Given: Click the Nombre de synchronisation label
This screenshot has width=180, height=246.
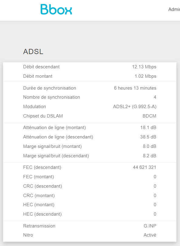Looking at the screenshot, I should click(52, 97).
